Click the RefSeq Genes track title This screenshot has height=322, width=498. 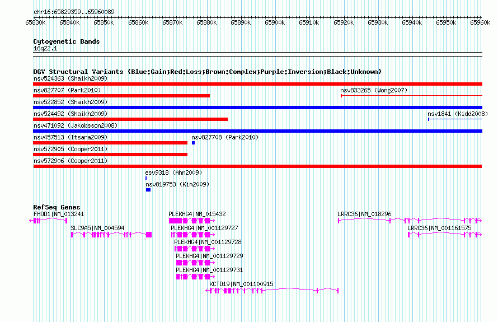point(57,207)
